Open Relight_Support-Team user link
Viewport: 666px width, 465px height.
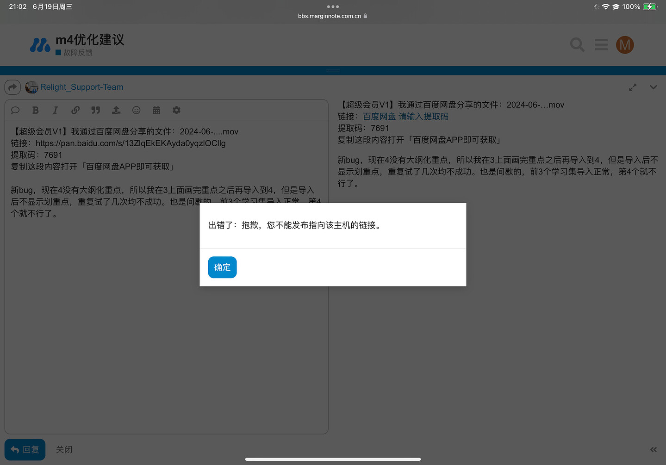[x=81, y=87]
